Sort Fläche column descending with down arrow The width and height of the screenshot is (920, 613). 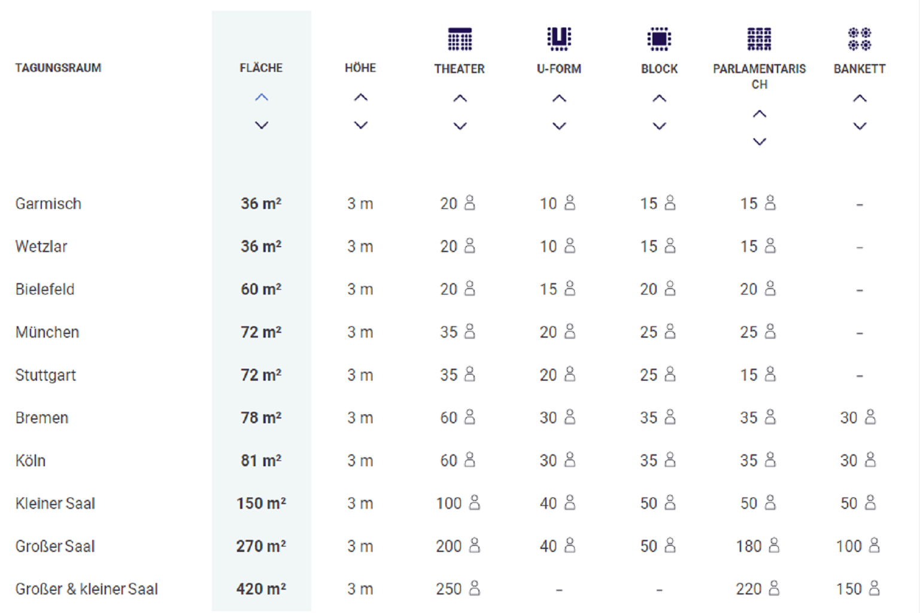pos(262,125)
